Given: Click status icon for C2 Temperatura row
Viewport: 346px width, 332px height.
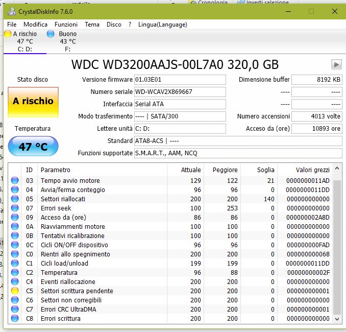Looking at the screenshot, I should [x=15, y=272].
